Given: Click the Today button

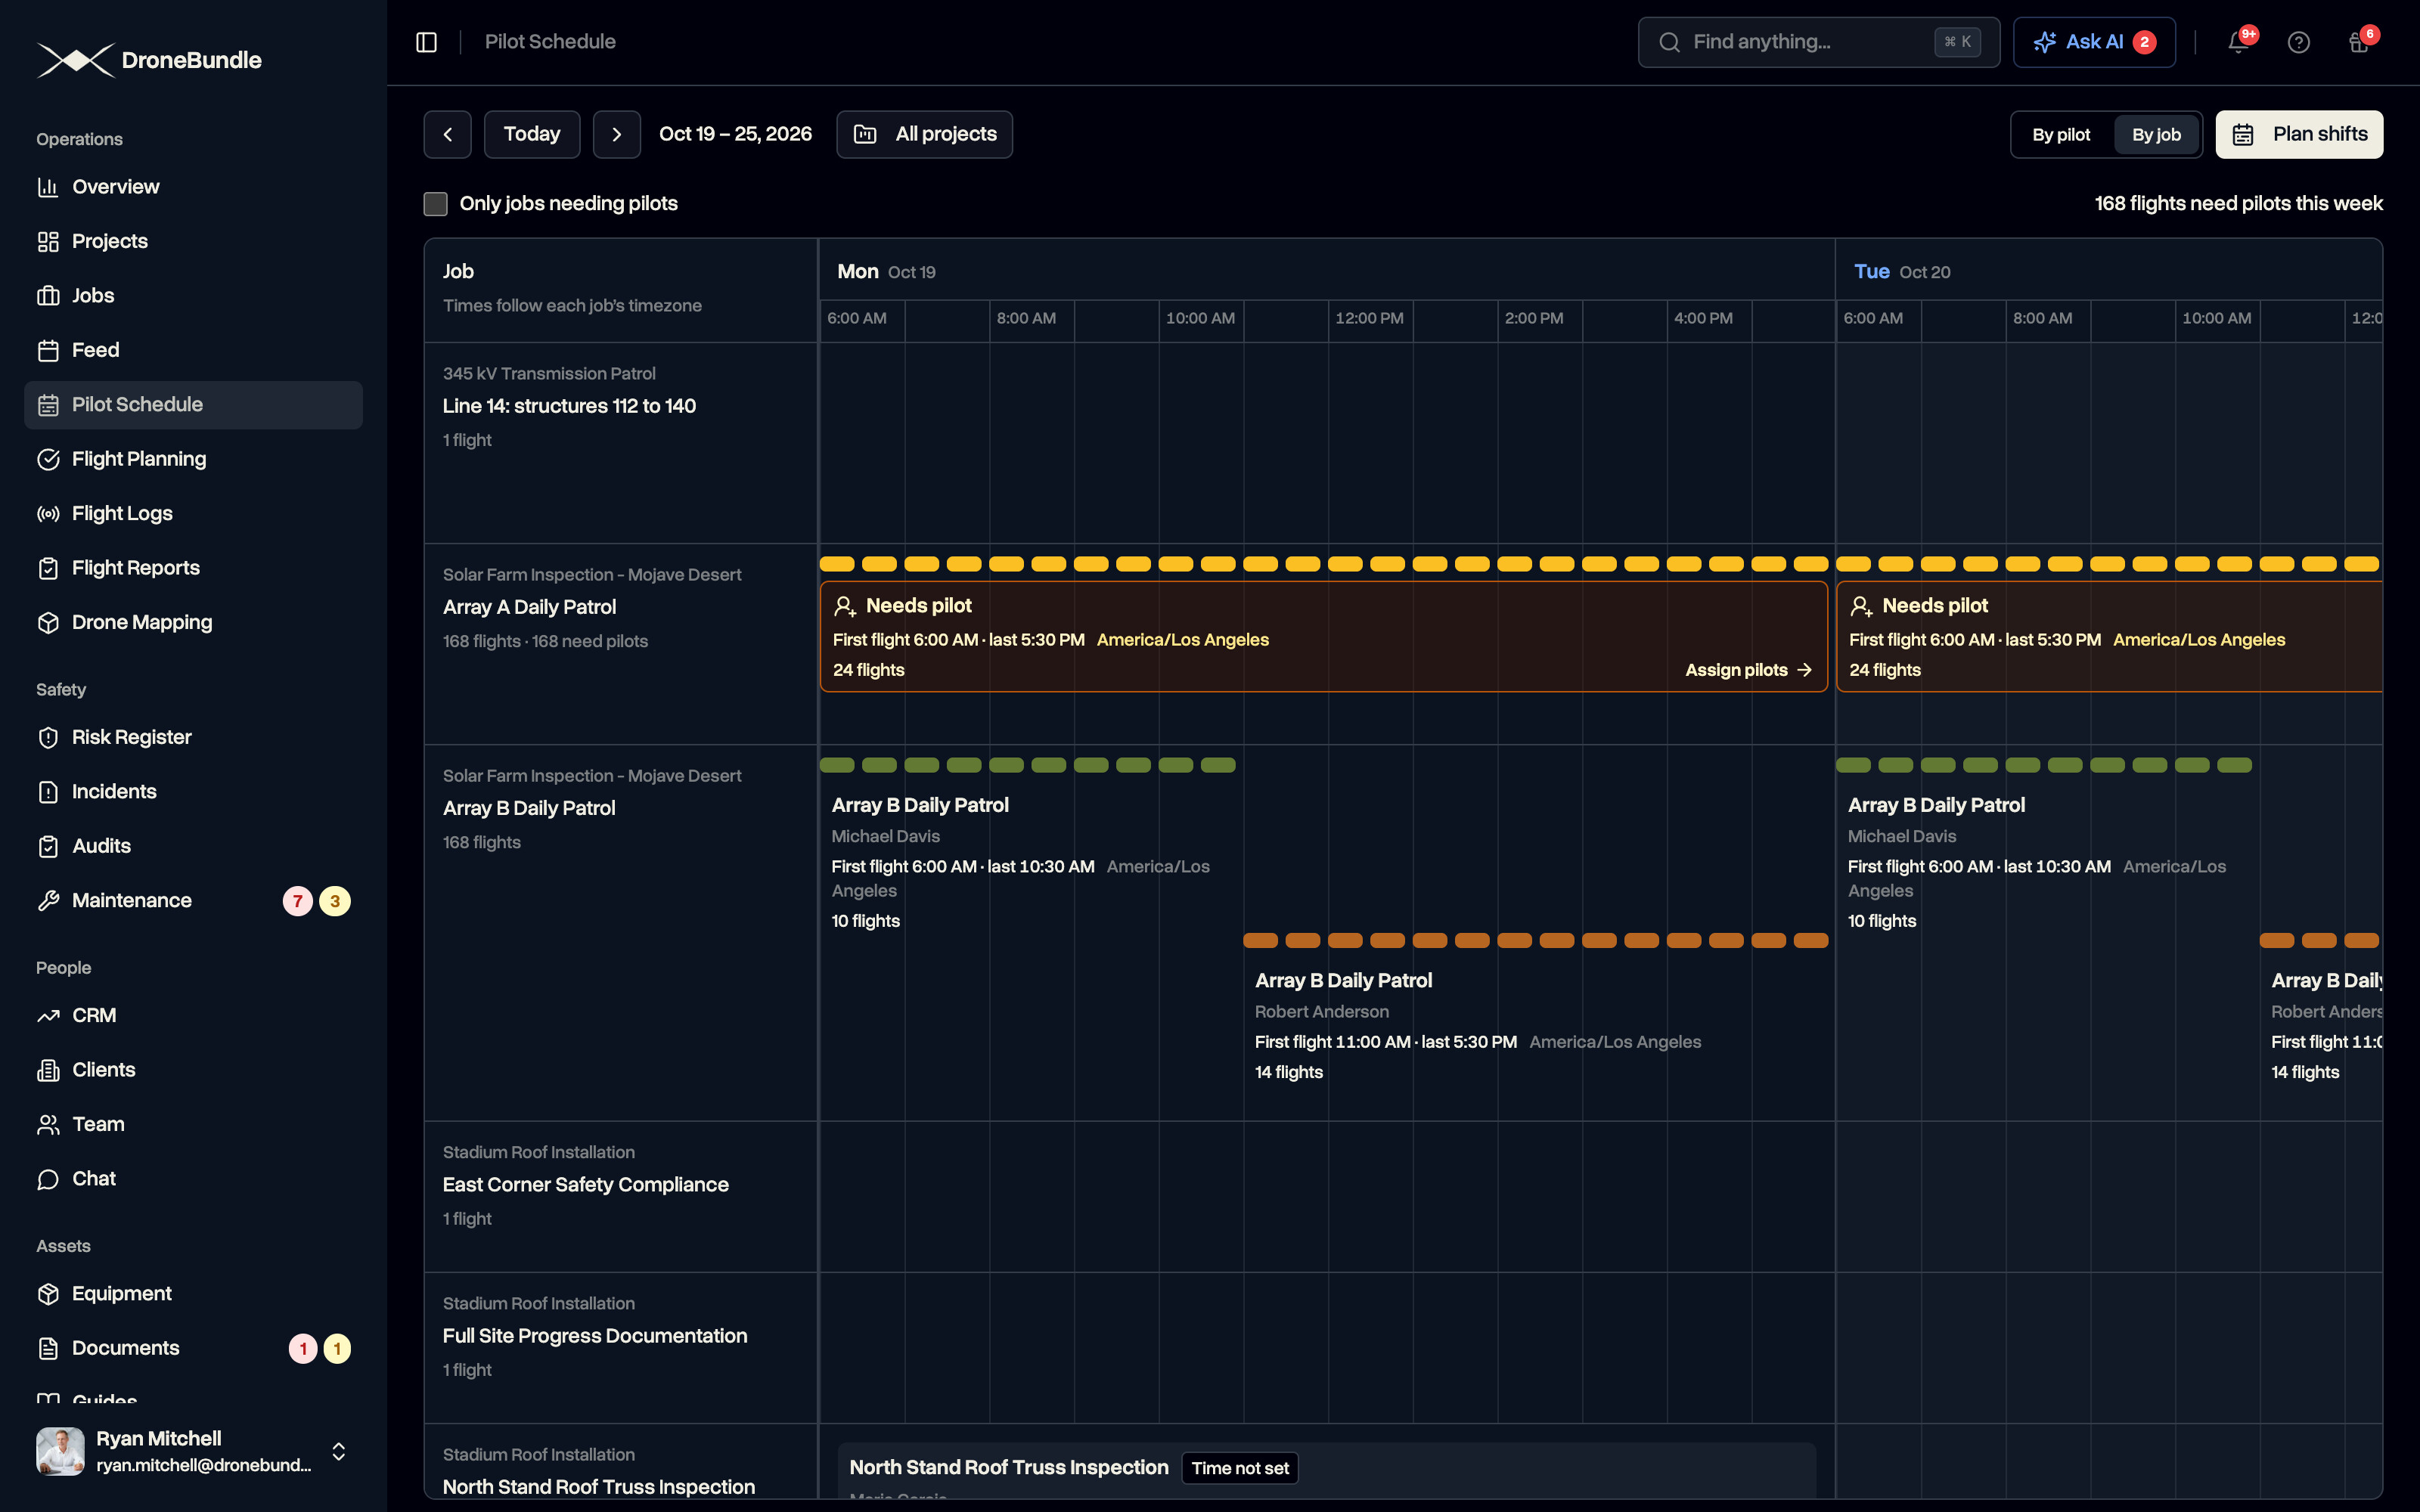Looking at the screenshot, I should [x=532, y=134].
